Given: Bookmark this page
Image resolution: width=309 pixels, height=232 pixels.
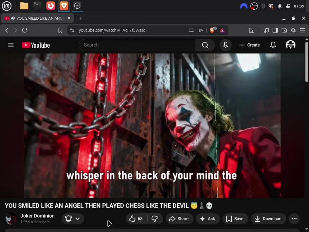Looking at the screenshot, I should coord(60,30).
